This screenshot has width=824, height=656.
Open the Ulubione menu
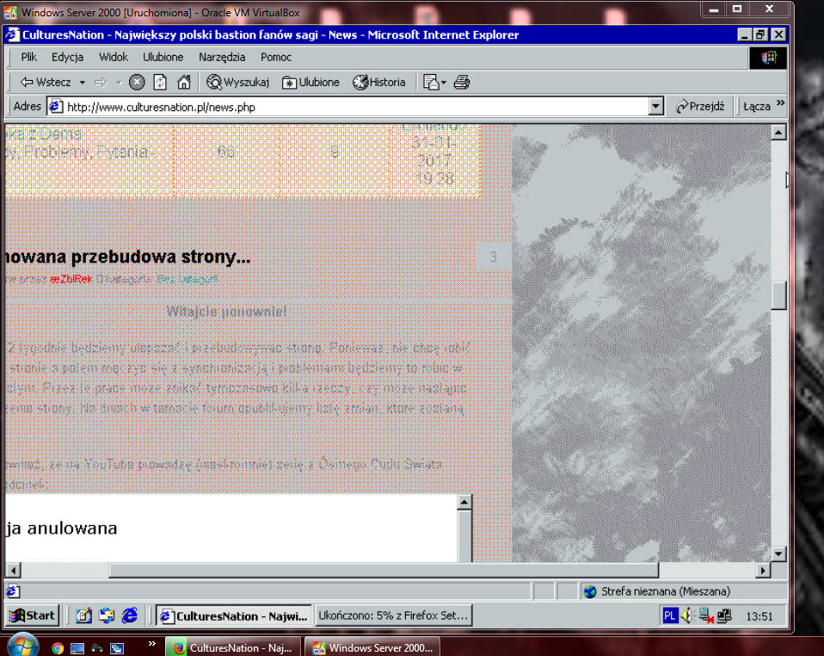(x=163, y=57)
